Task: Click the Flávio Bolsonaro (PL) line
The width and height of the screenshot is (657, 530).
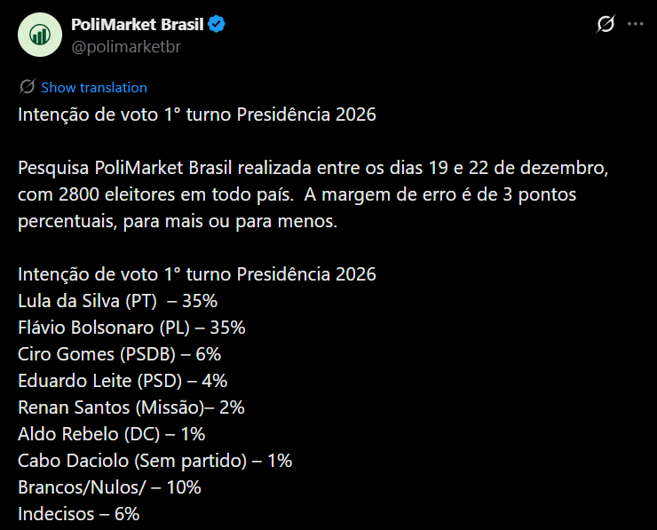Action: pyautogui.click(x=131, y=328)
